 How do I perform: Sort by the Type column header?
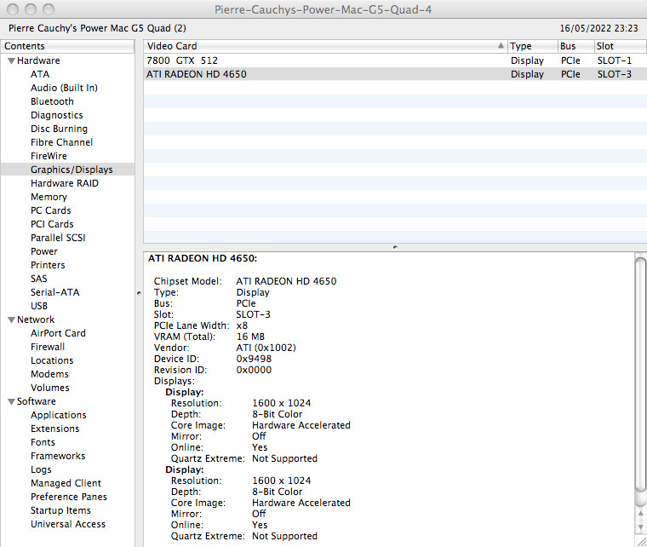[532, 46]
